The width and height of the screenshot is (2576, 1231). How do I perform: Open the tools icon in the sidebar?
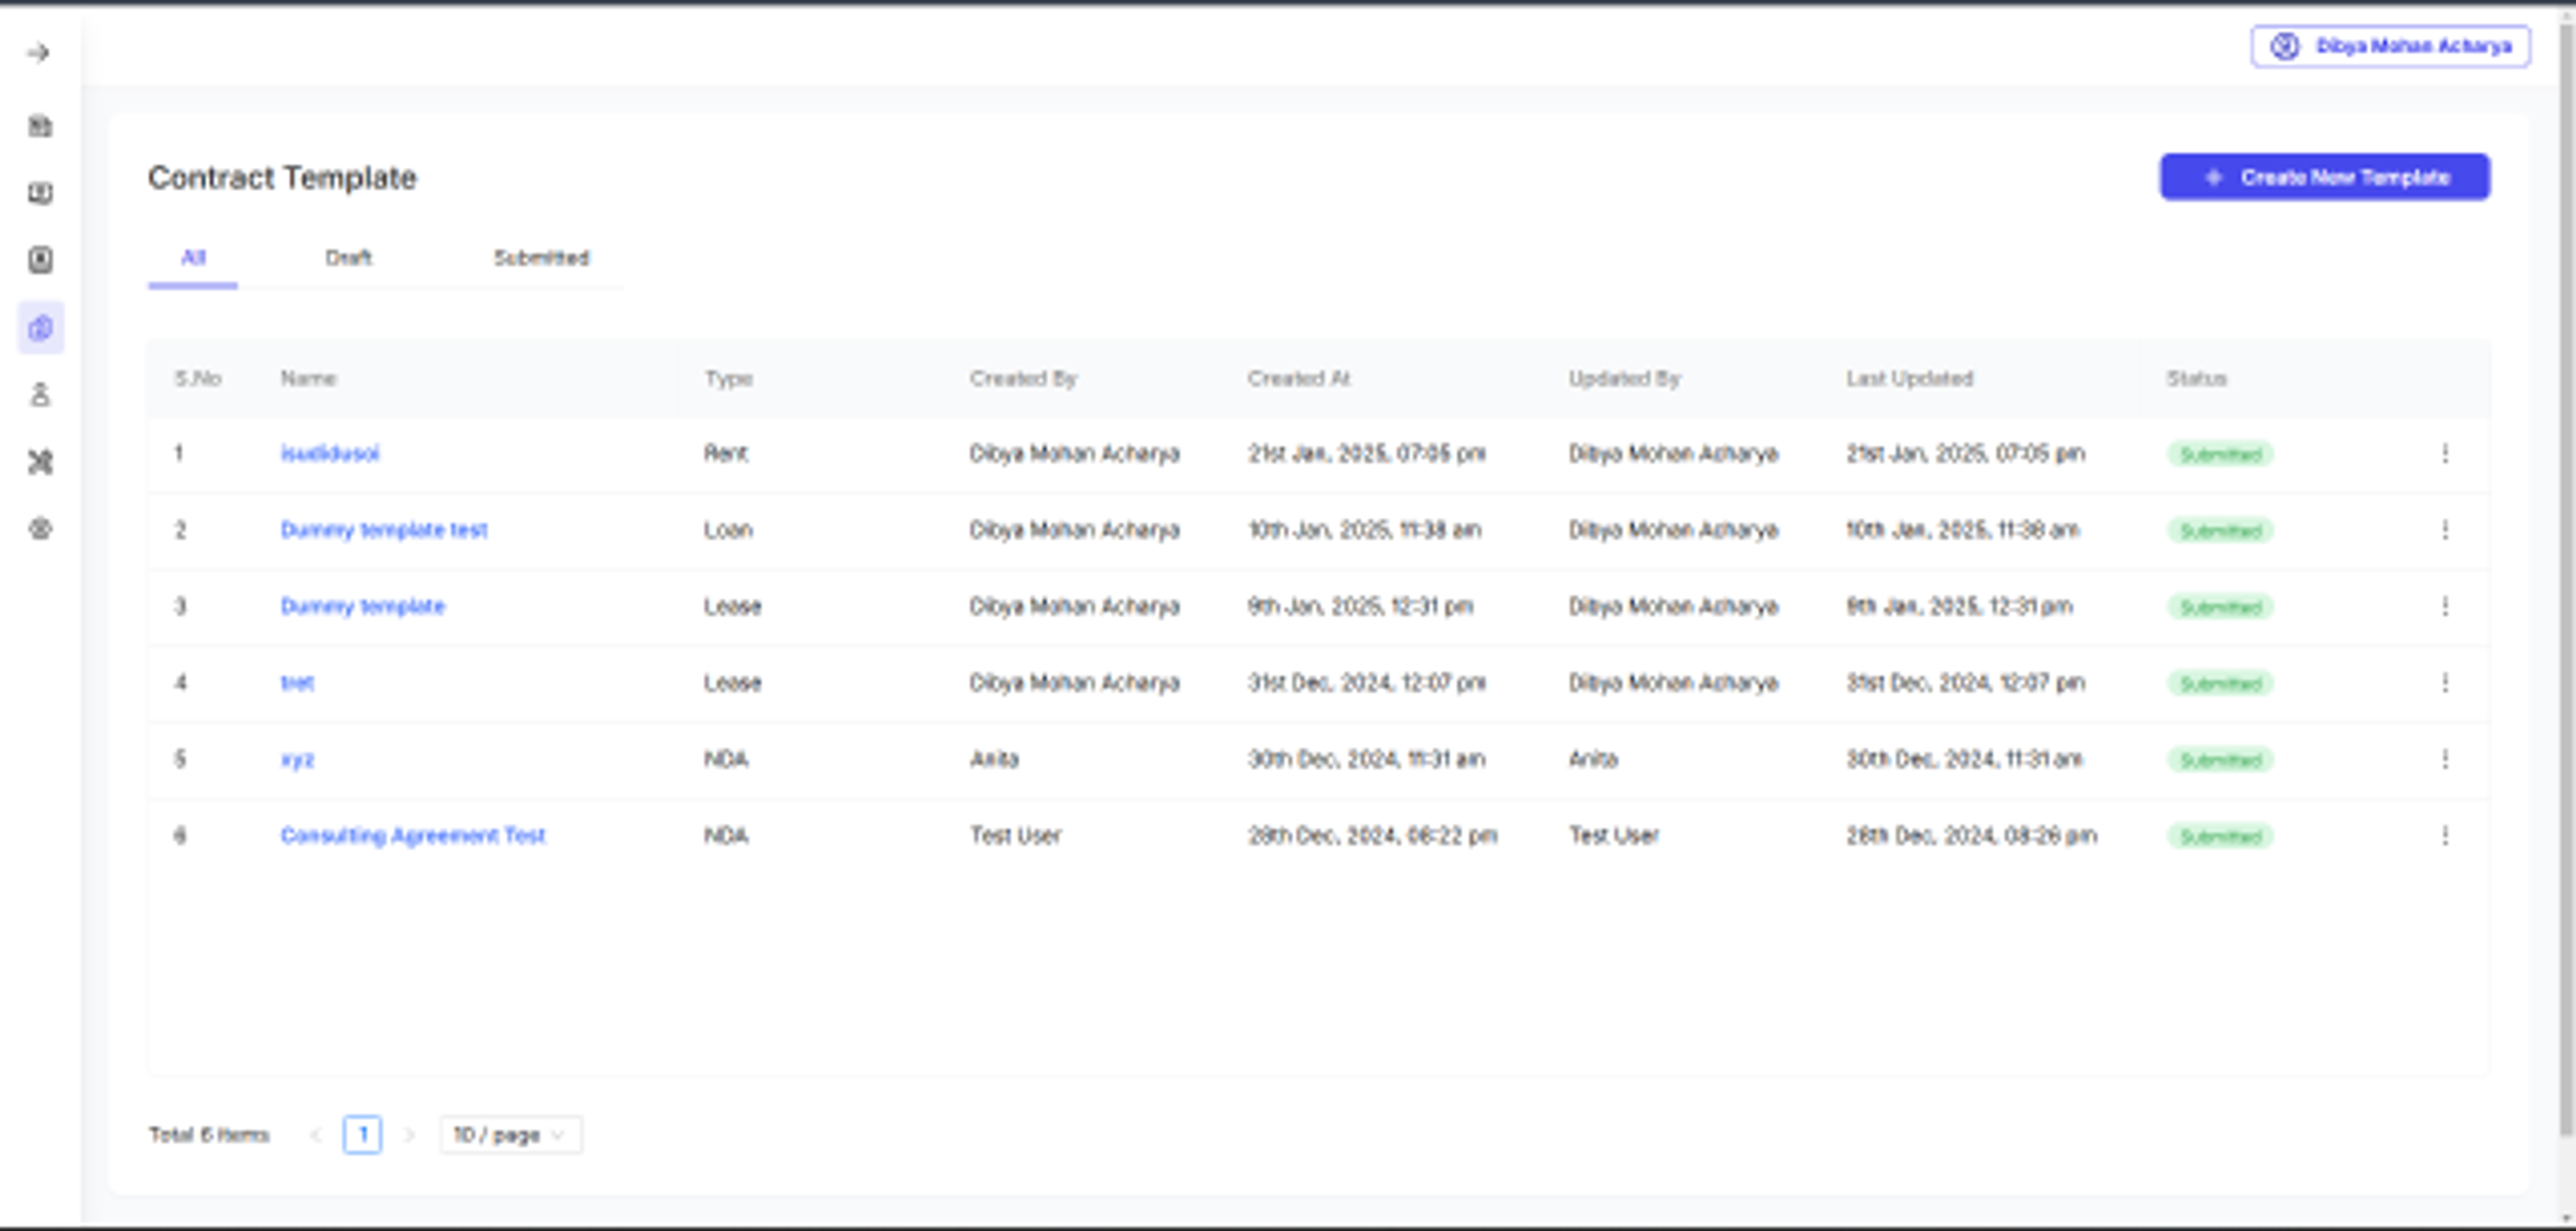point(40,461)
